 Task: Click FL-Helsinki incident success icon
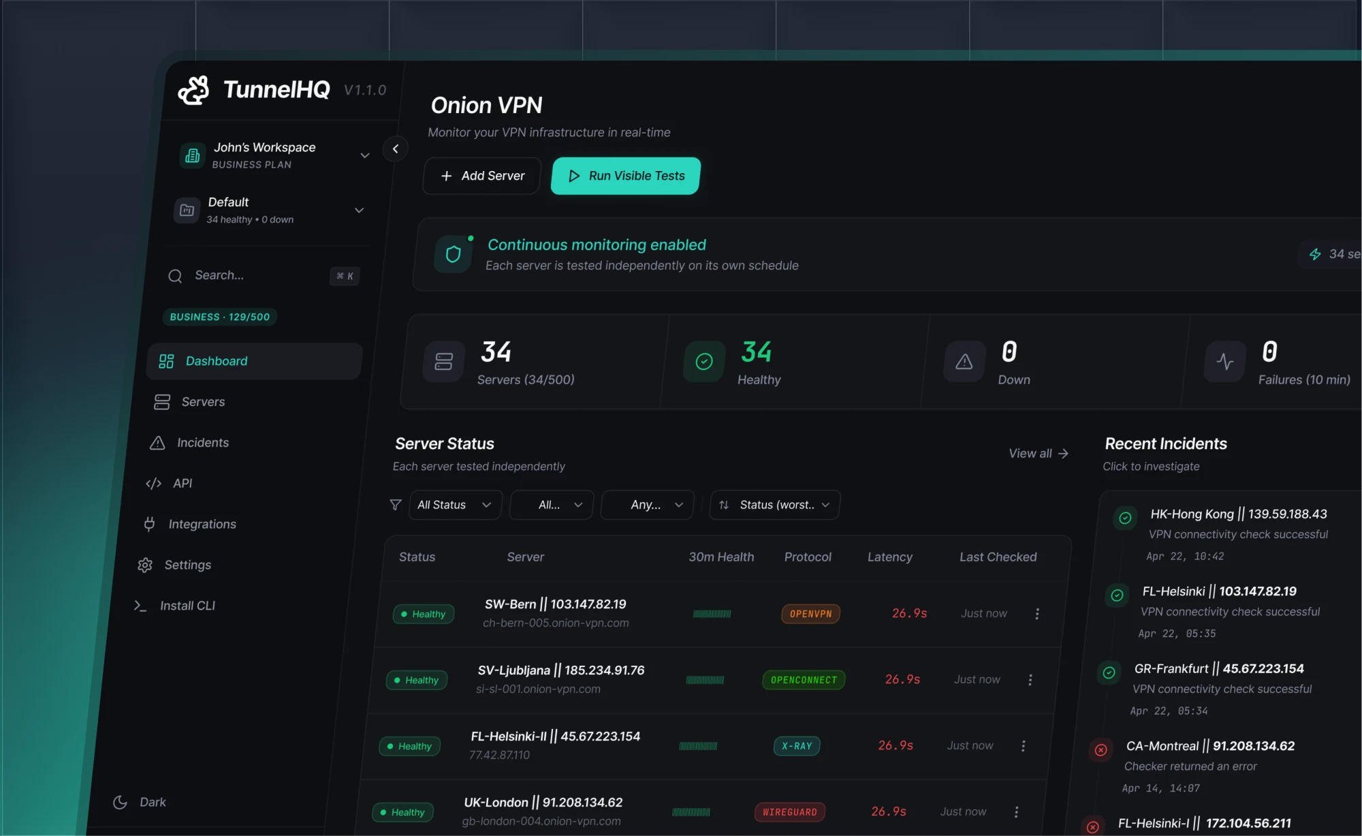(1117, 595)
